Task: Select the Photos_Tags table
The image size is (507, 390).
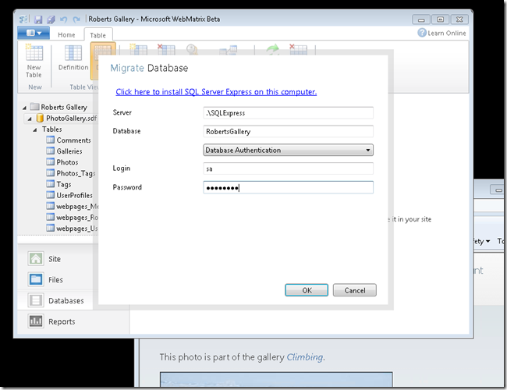Action: point(76,173)
